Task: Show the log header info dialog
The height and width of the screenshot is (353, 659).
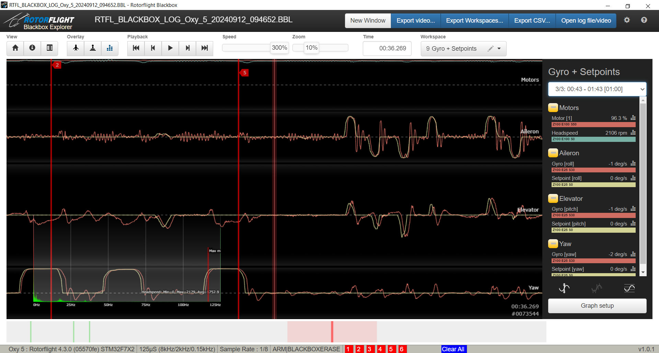Action: (x=32, y=48)
